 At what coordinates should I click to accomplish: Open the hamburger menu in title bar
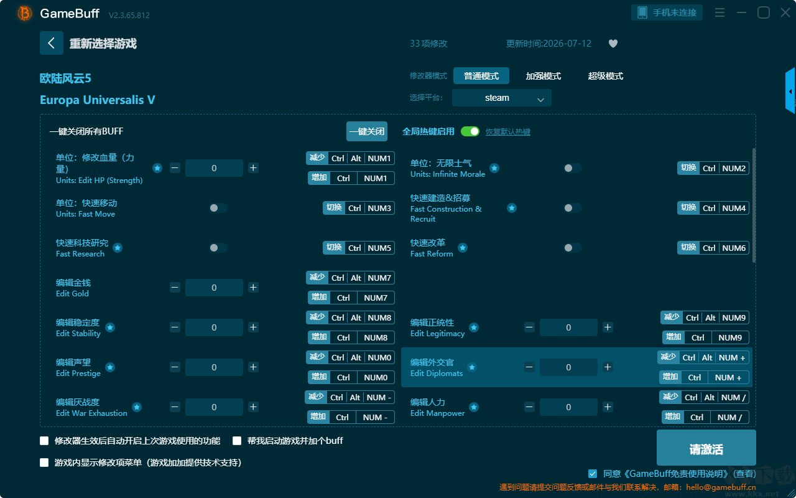(x=720, y=12)
